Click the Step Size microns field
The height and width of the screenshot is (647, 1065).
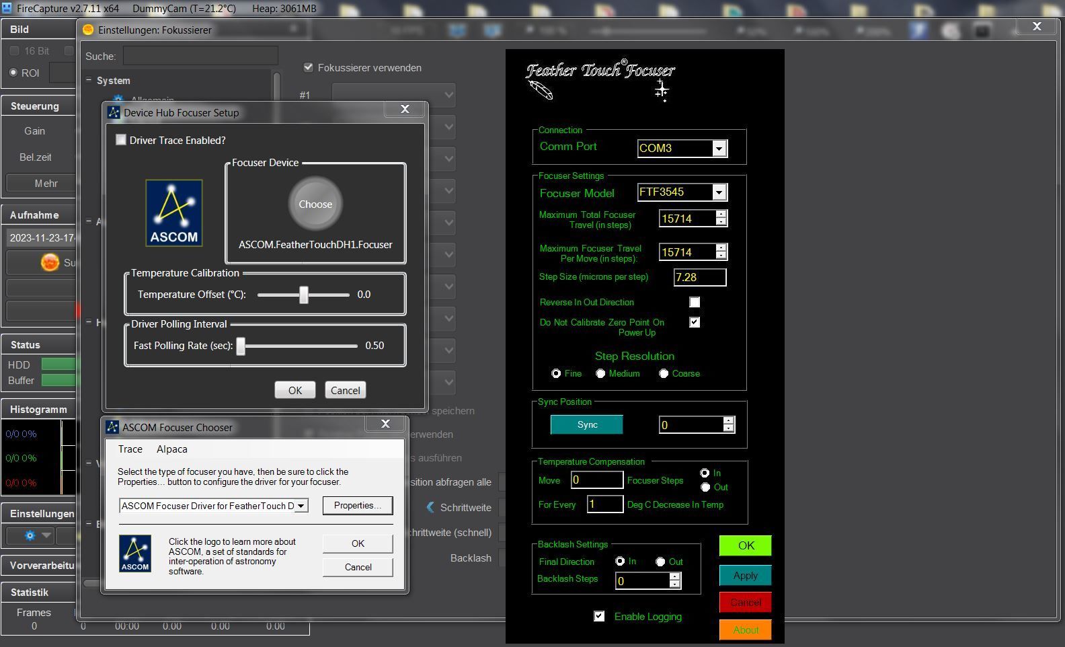(700, 277)
